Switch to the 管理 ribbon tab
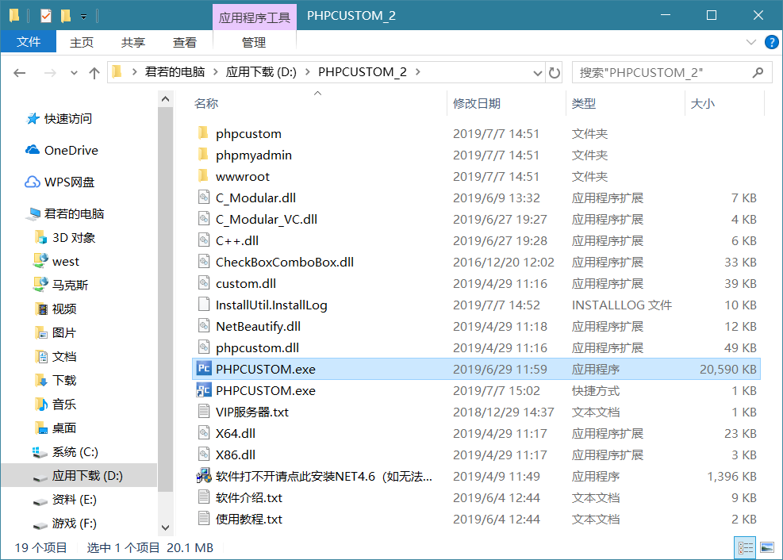 click(x=254, y=42)
